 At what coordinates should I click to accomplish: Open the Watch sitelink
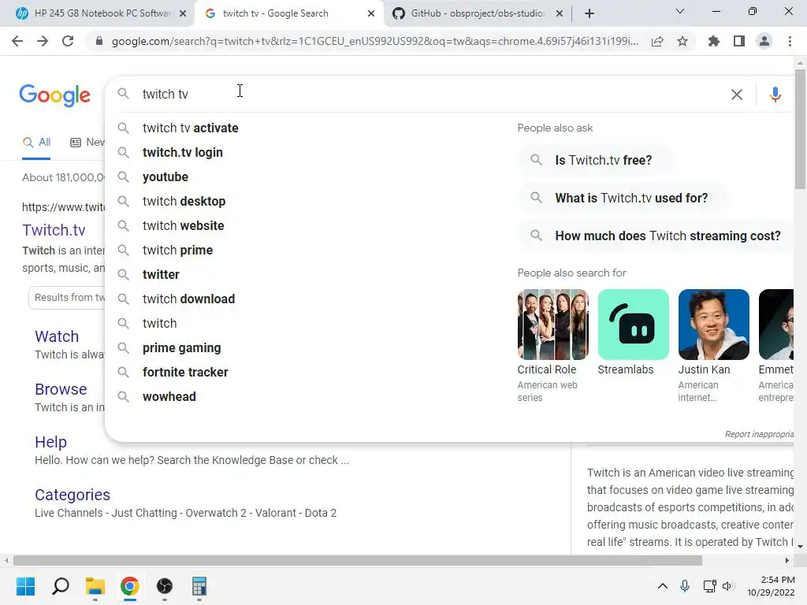(57, 336)
